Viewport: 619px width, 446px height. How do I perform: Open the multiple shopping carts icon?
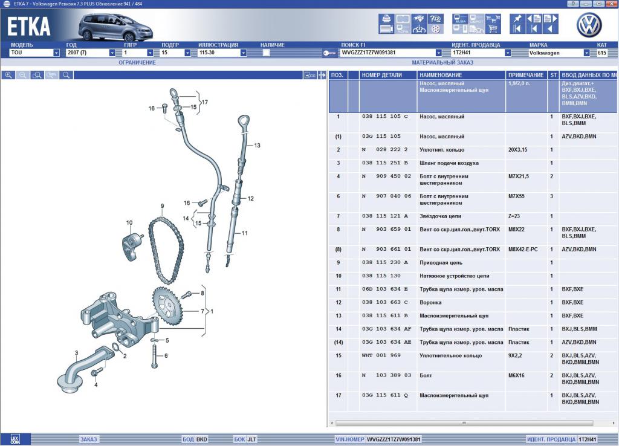coord(493,19)
